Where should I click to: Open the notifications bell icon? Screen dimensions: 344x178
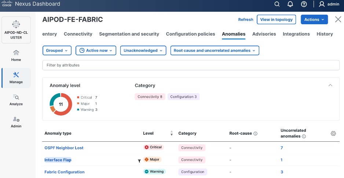(290, 4)
